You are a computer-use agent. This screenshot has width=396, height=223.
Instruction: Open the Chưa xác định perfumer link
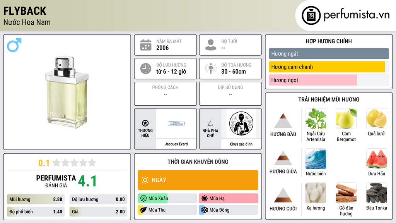[x=241, y=144]
